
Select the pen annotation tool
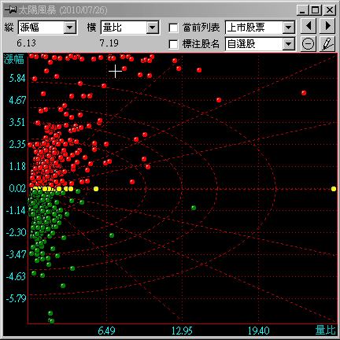327,43
